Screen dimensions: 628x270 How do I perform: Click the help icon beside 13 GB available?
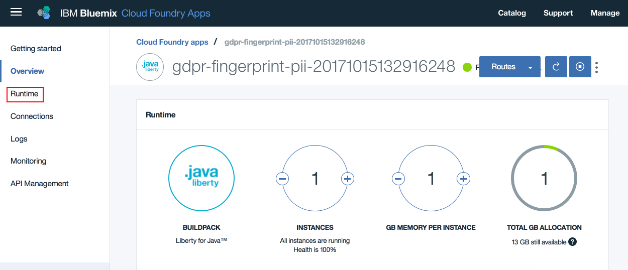coord(572,242)
